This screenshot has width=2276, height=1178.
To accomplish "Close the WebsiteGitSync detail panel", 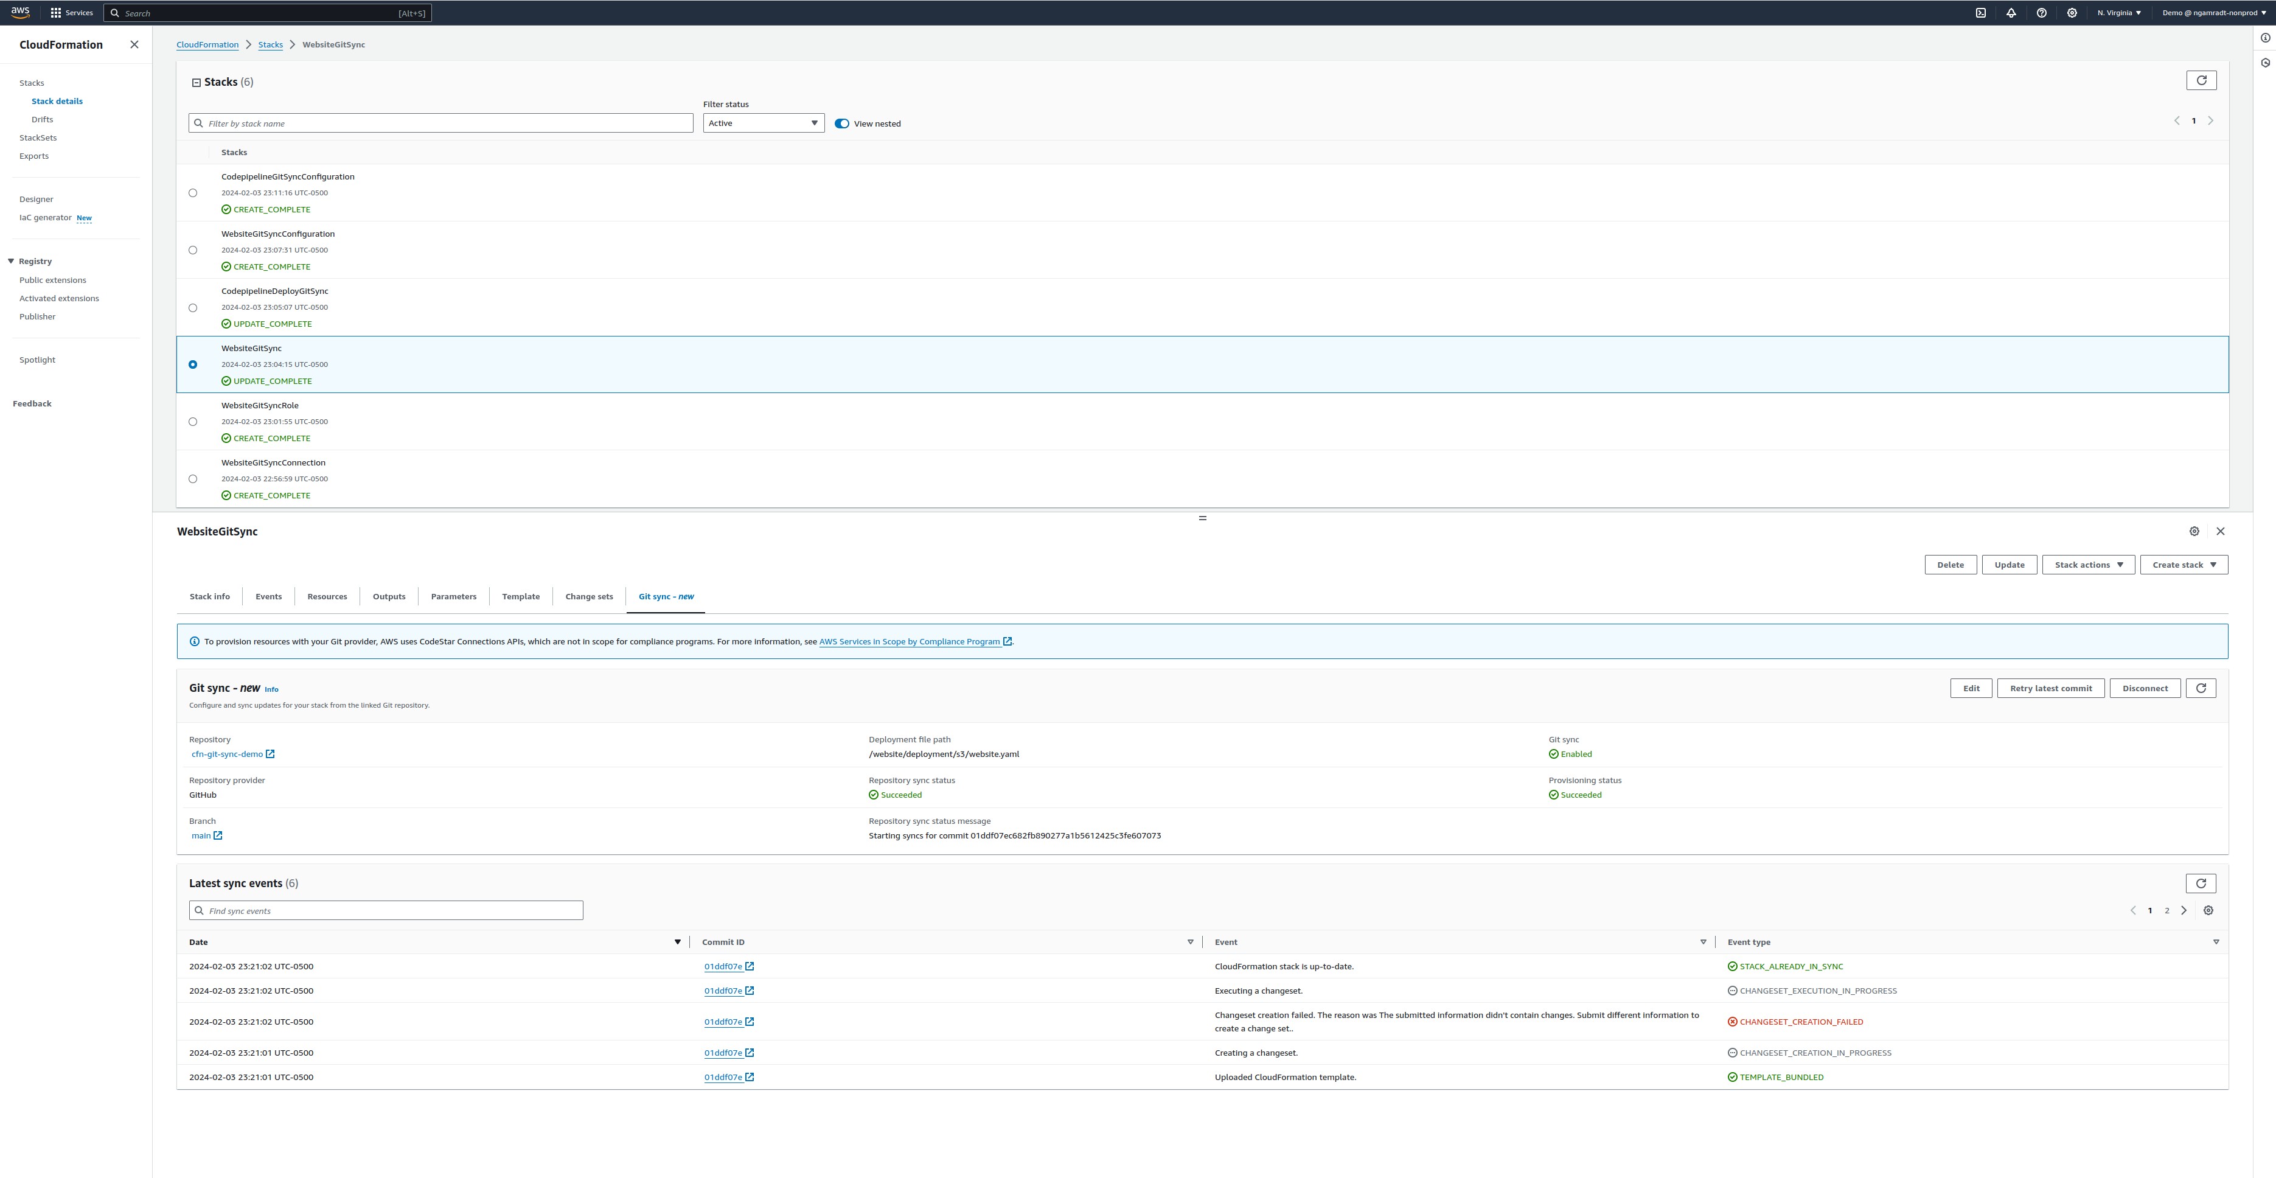I will 2221,531.
